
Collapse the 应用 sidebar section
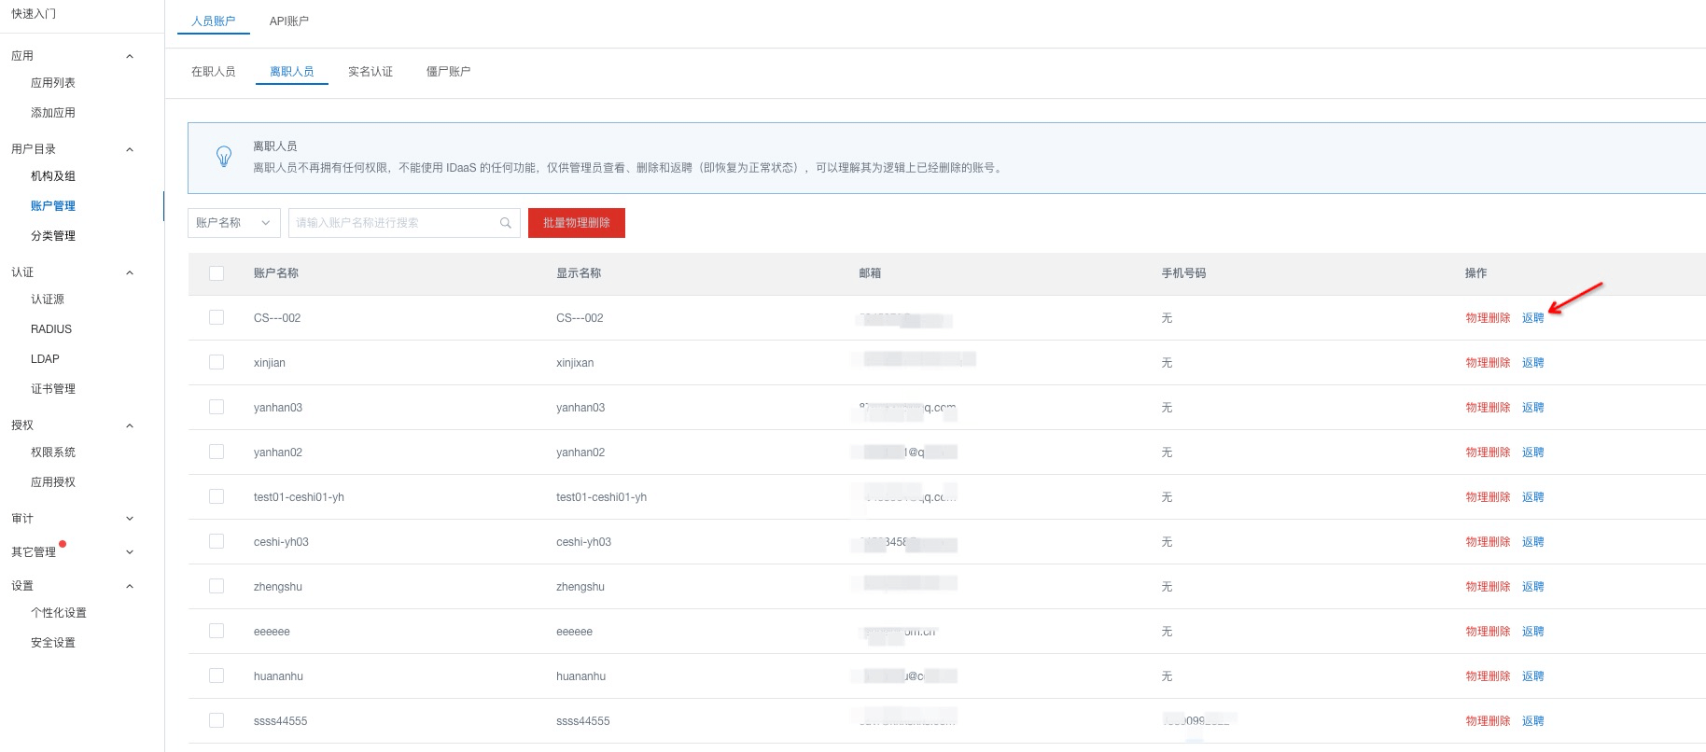pyautogui.click(x=130, y=56)
